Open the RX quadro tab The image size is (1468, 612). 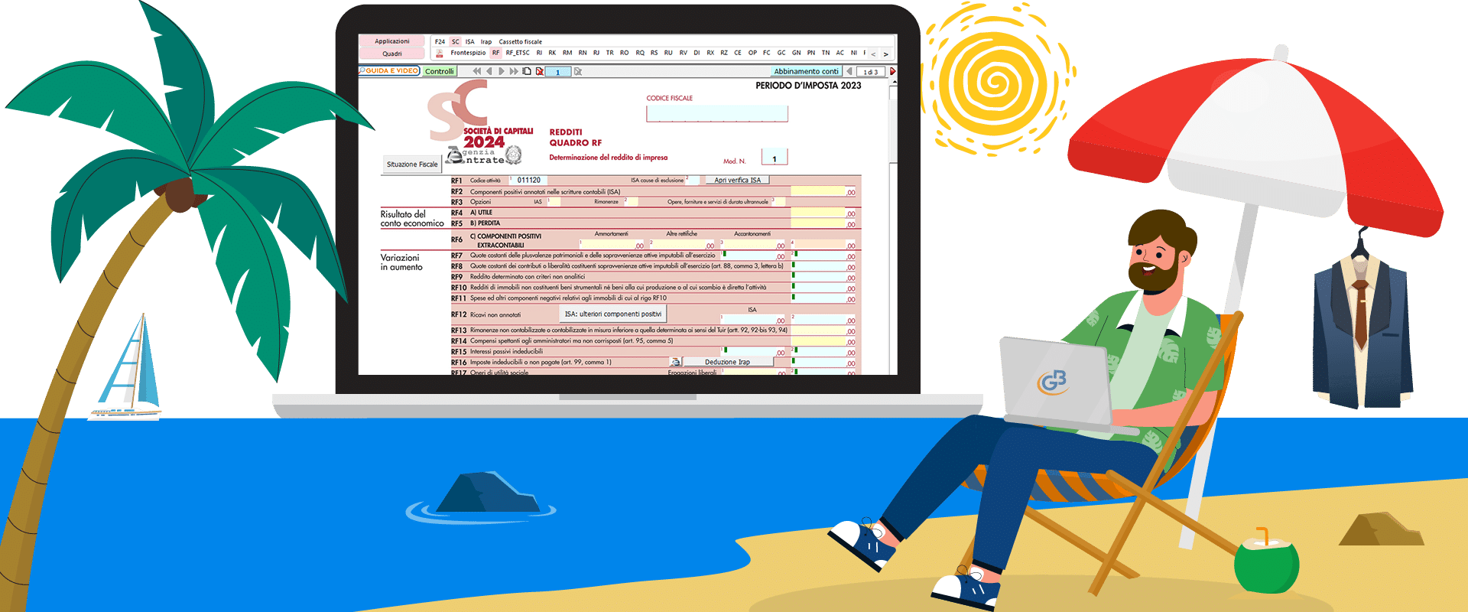pos(710,53)
